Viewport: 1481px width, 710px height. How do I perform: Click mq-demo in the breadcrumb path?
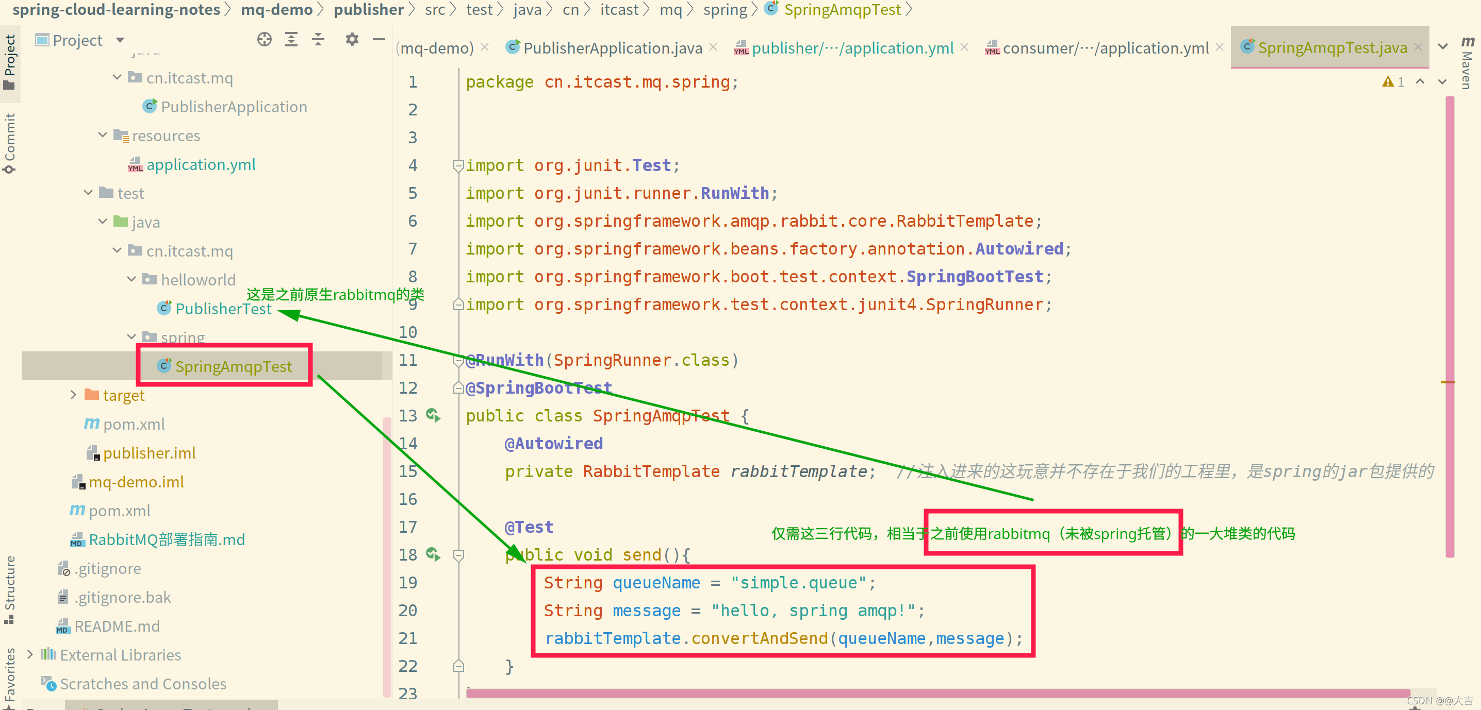coord(276,10)
